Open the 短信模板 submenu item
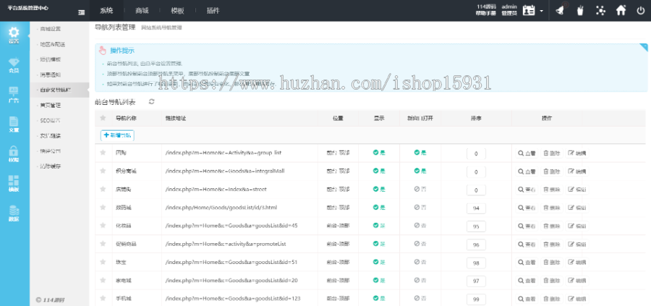The width and height of the screenshot is (651, 306). (50, 59)
